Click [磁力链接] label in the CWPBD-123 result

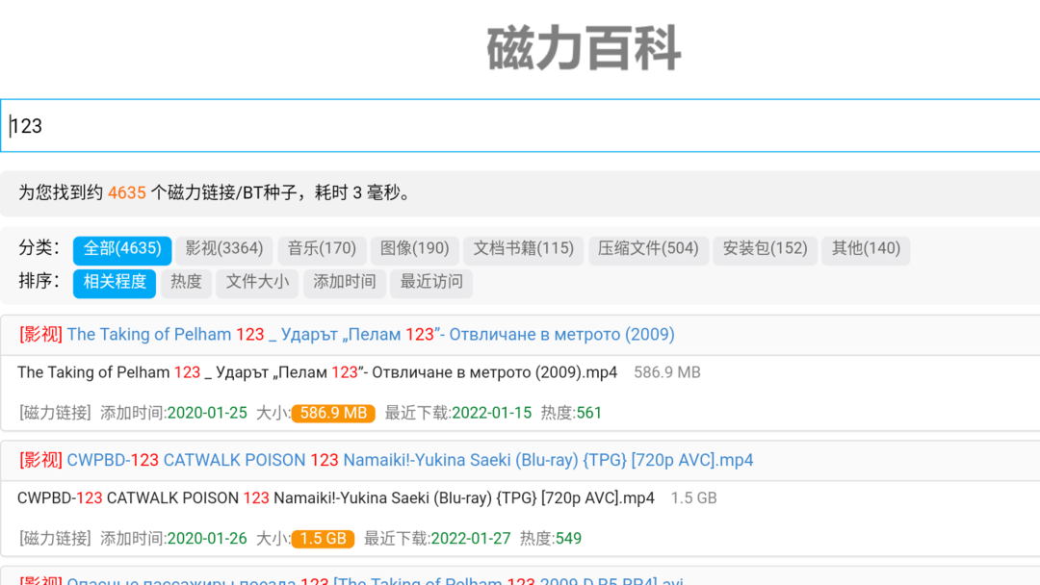pos(55,539)
